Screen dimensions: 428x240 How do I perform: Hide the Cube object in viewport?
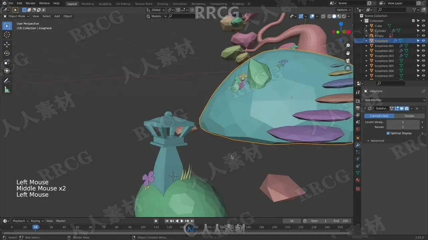click(423, 26)
